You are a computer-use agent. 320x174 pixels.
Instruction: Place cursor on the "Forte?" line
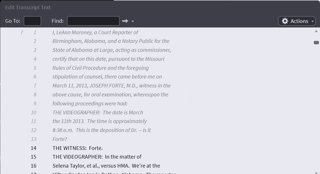60,139
